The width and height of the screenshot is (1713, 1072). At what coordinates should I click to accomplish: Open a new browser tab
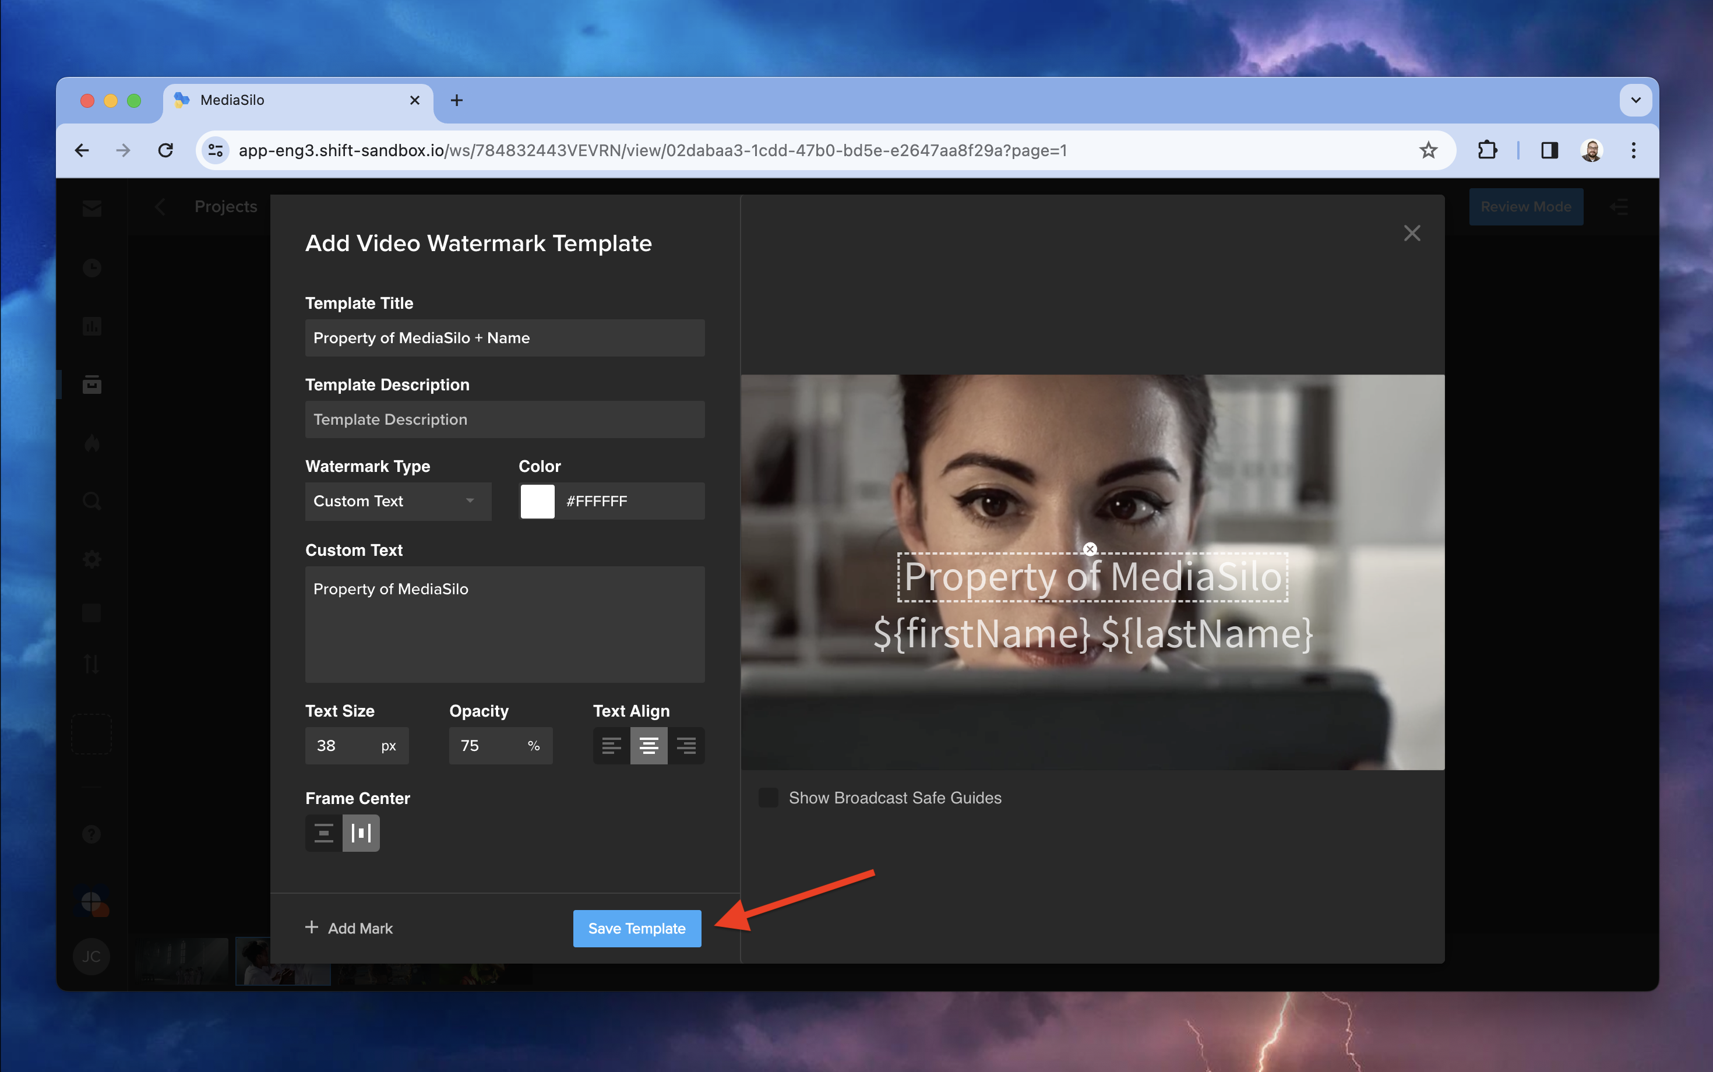point(457,101)
